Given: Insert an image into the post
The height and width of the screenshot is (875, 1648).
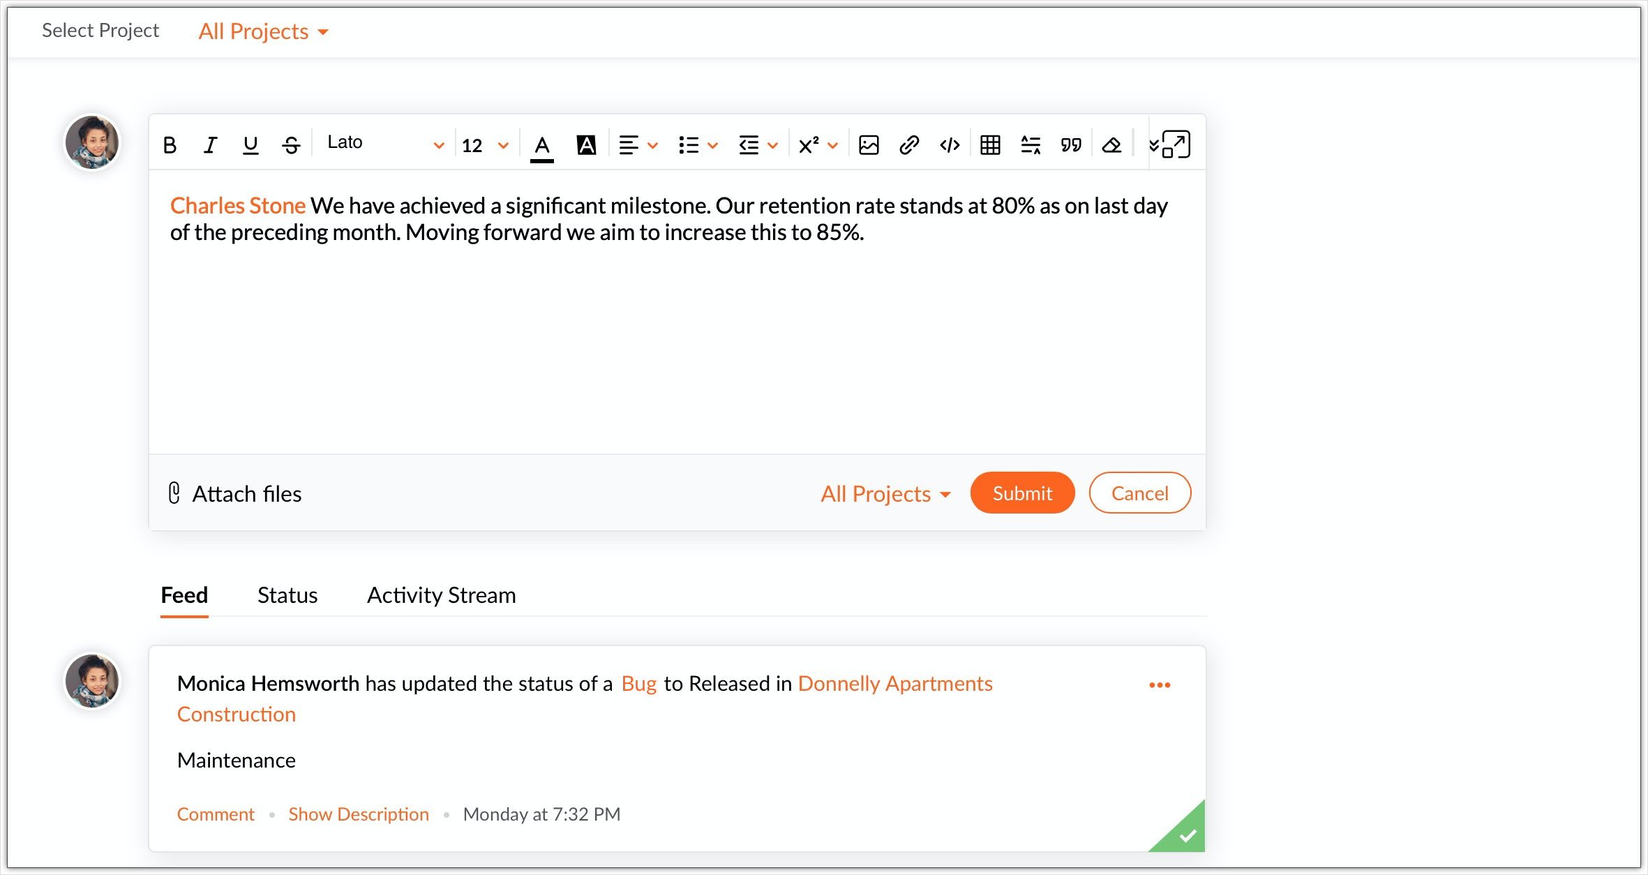Looking at the screenshot, I should (869, 145).
